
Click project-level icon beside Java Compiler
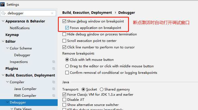pyautogui.click(x=54, y=89)
